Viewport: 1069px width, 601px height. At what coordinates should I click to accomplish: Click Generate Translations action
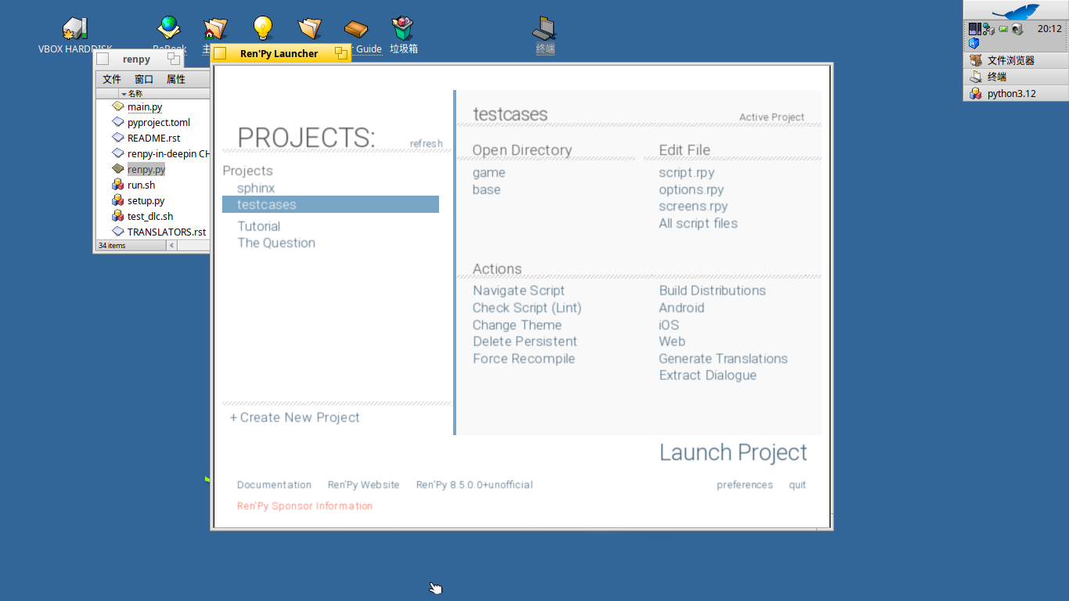tap(723, 359)
